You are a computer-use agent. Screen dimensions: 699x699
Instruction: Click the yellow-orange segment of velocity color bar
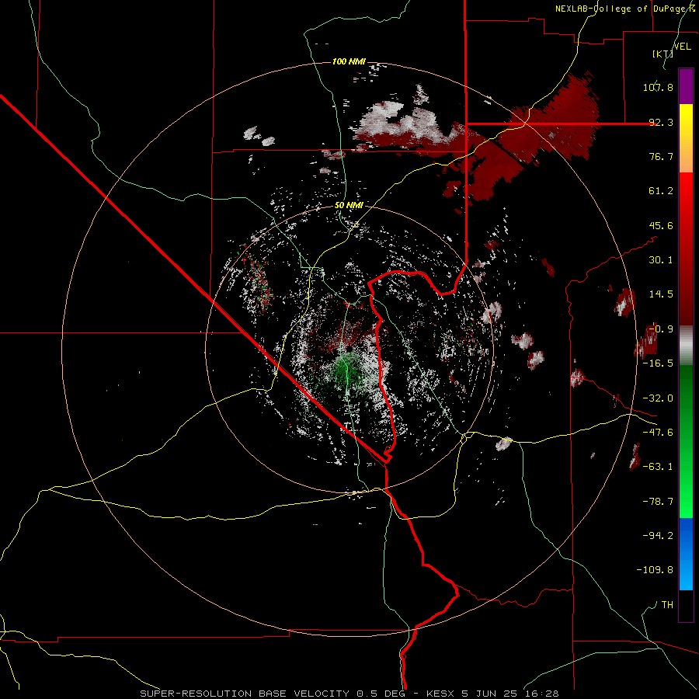pos(686,138)
